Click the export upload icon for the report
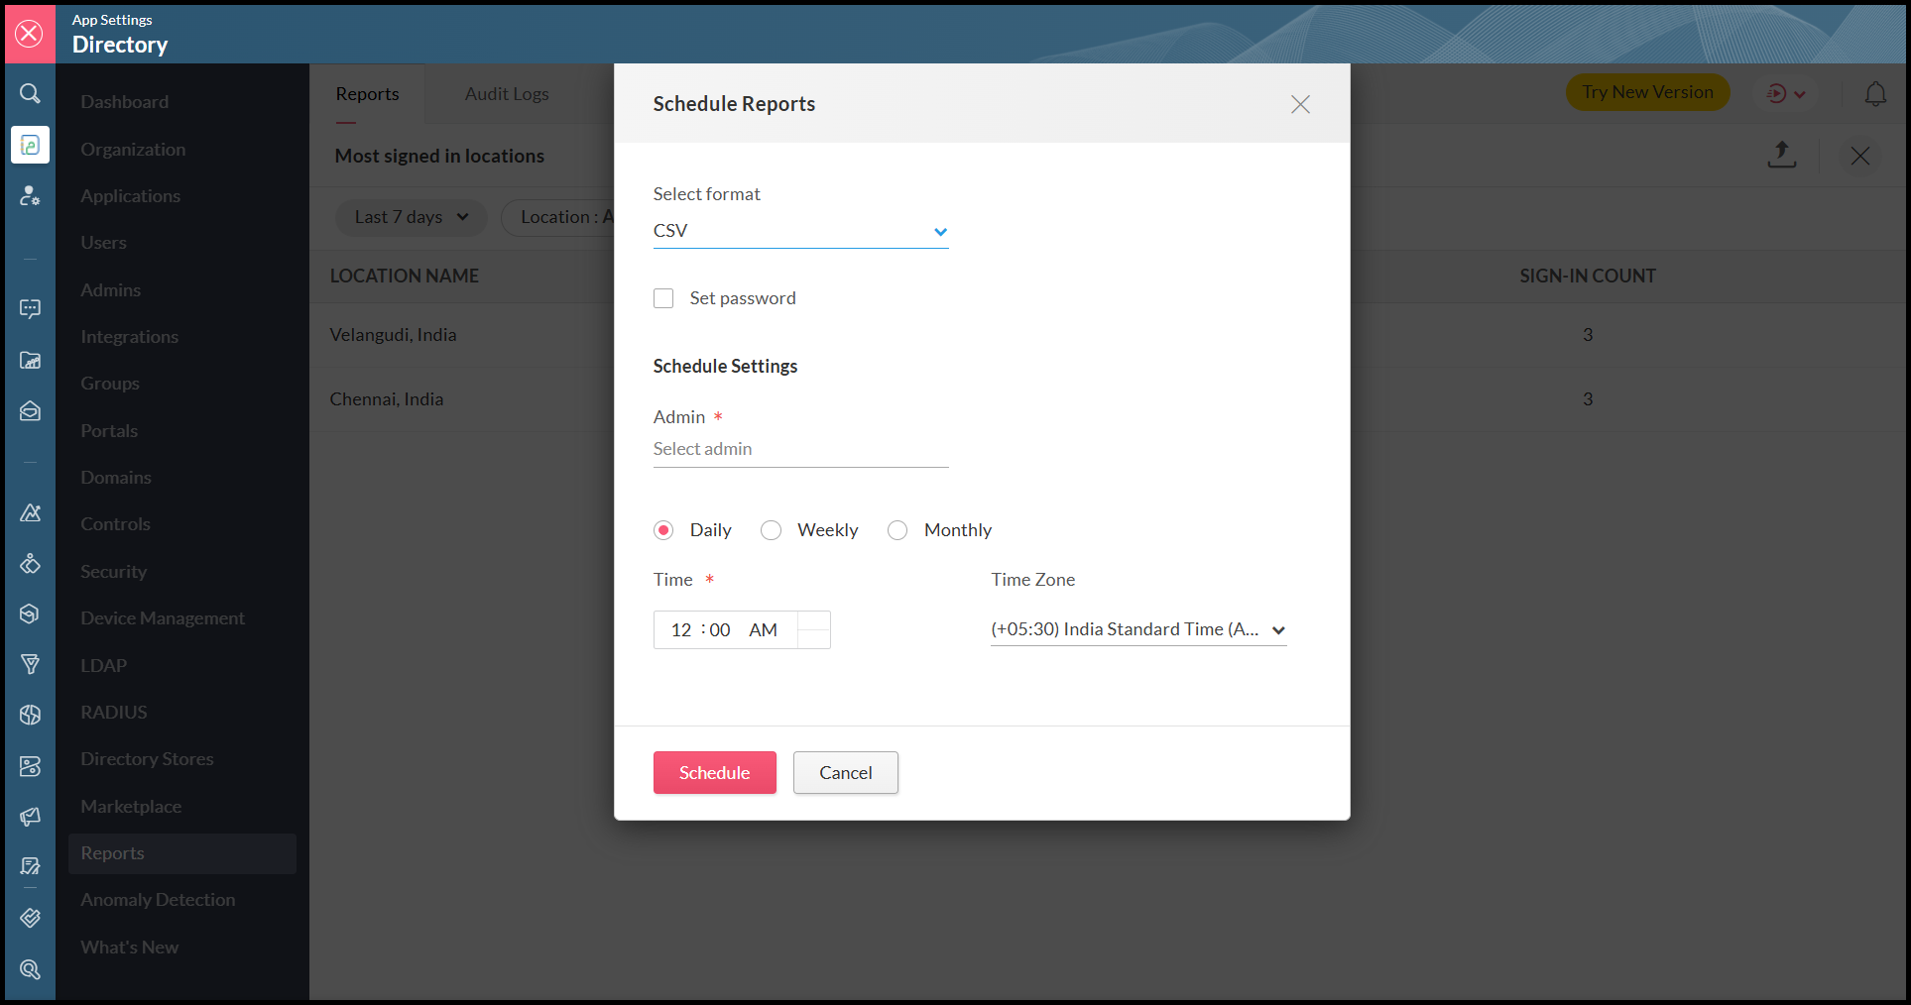This screenshot has height=1005, width=1911. click(x=1782, y=155)
